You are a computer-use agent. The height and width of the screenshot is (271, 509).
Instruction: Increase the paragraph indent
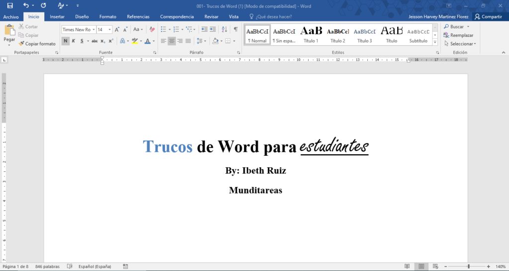pos(213,30)
